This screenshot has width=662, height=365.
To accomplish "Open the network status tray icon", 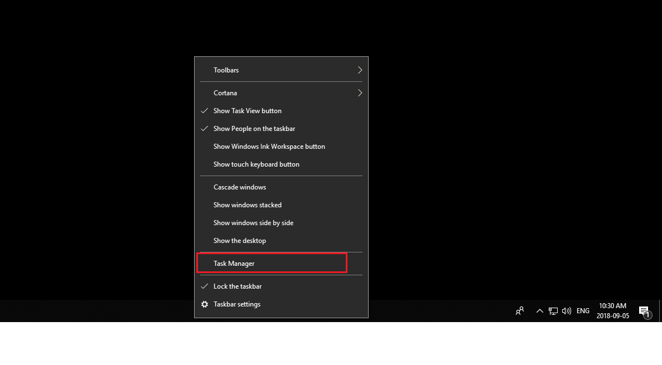I will point(553,311).
